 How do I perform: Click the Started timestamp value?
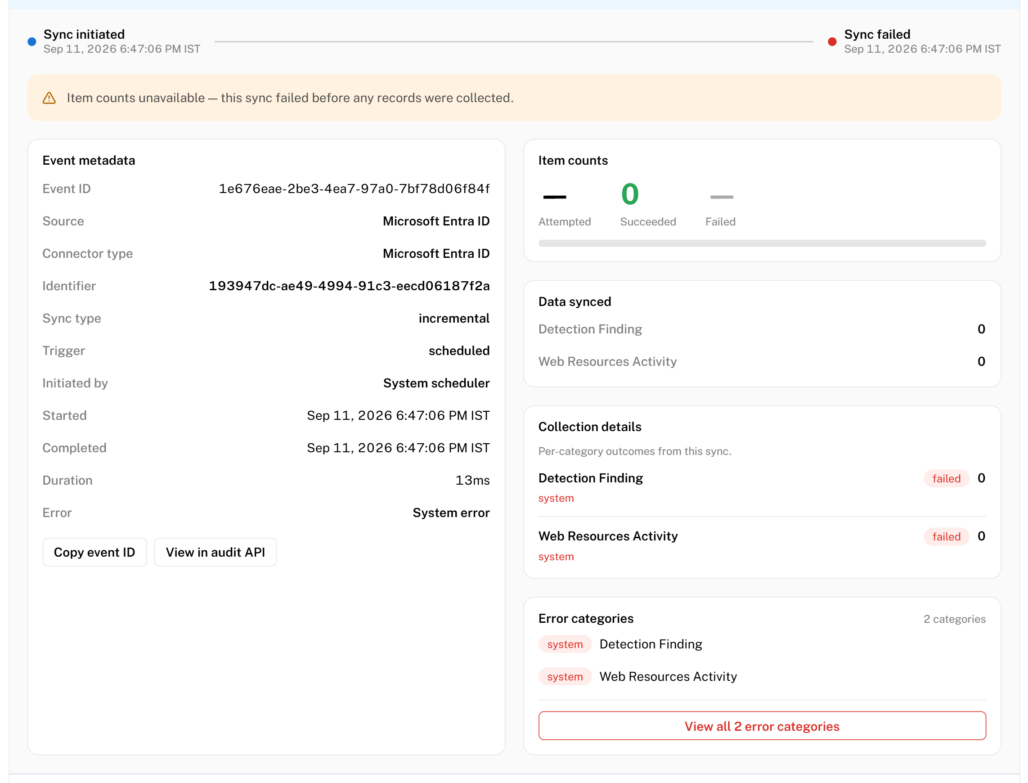coord(399,416)
